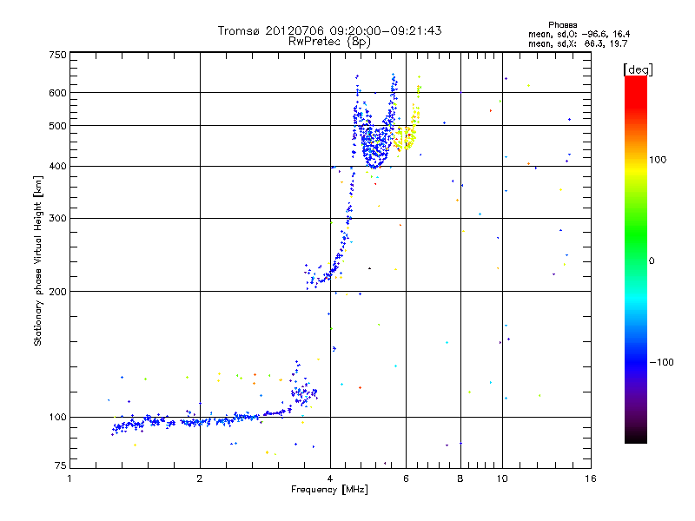Click the y-axis tick label '400'

coord(57,167)
